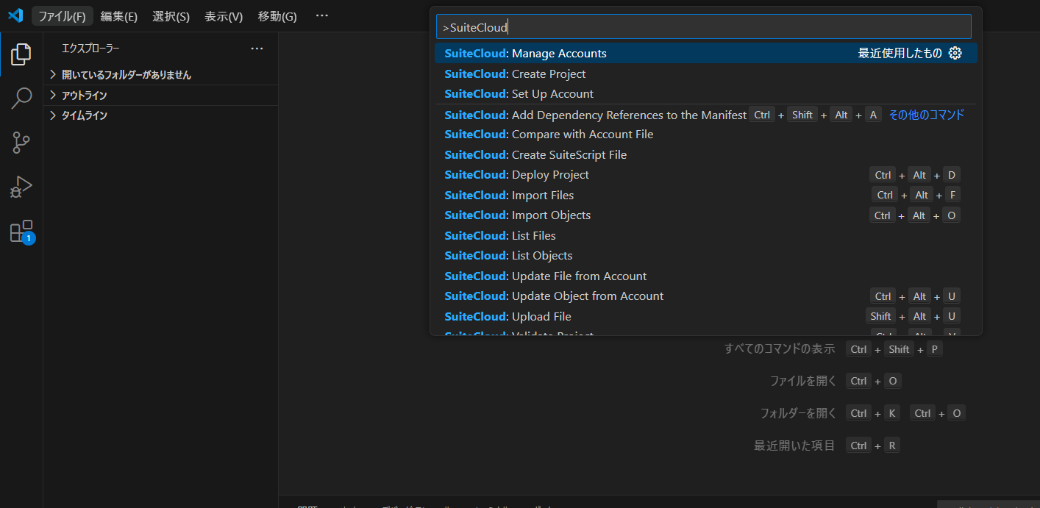Select SuiteCloud: Manage Accounts command
Viewport: 1040px width, 508px height.
tap(706, 53)
